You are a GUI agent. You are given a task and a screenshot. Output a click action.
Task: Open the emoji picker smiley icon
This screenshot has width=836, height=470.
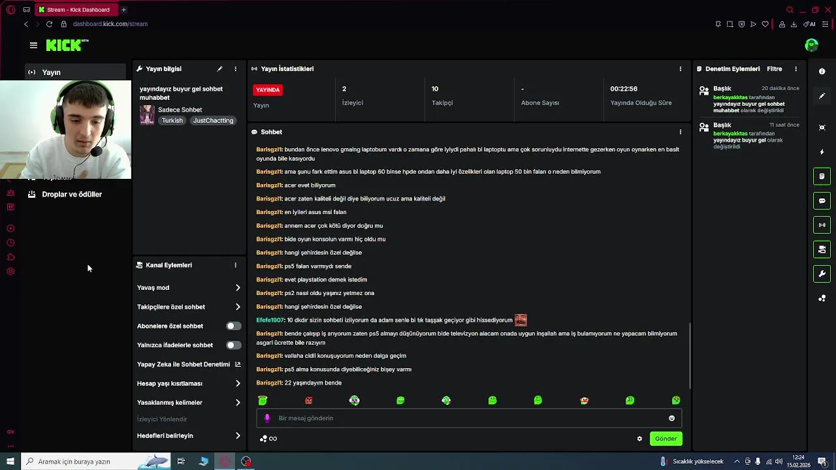(x=671, y=418)
